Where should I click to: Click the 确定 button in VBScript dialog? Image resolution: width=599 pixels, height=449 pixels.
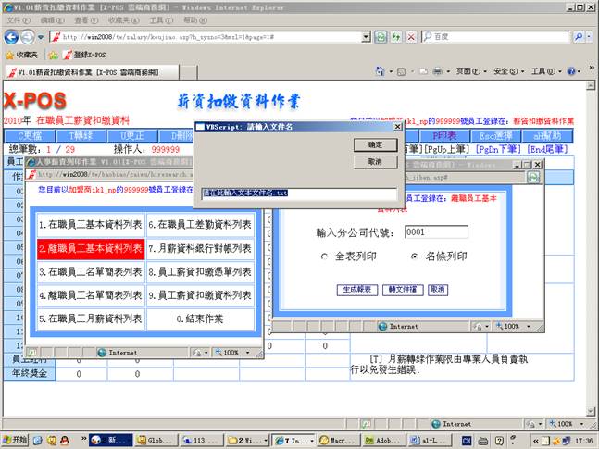(375, 145)
